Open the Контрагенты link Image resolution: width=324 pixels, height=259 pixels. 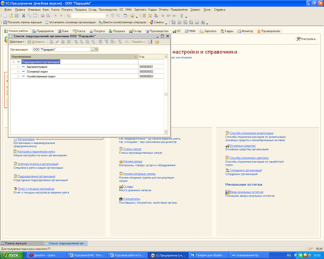tap(131, 199)
